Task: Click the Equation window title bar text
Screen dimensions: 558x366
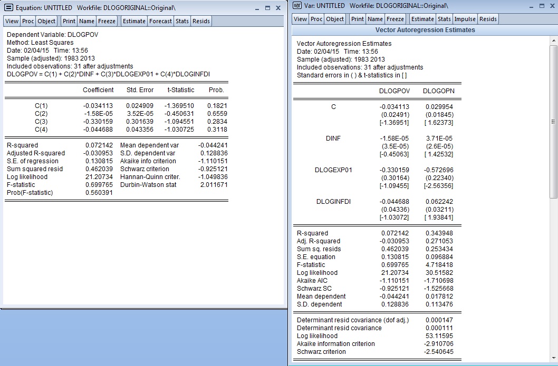Action: [95, 7]
